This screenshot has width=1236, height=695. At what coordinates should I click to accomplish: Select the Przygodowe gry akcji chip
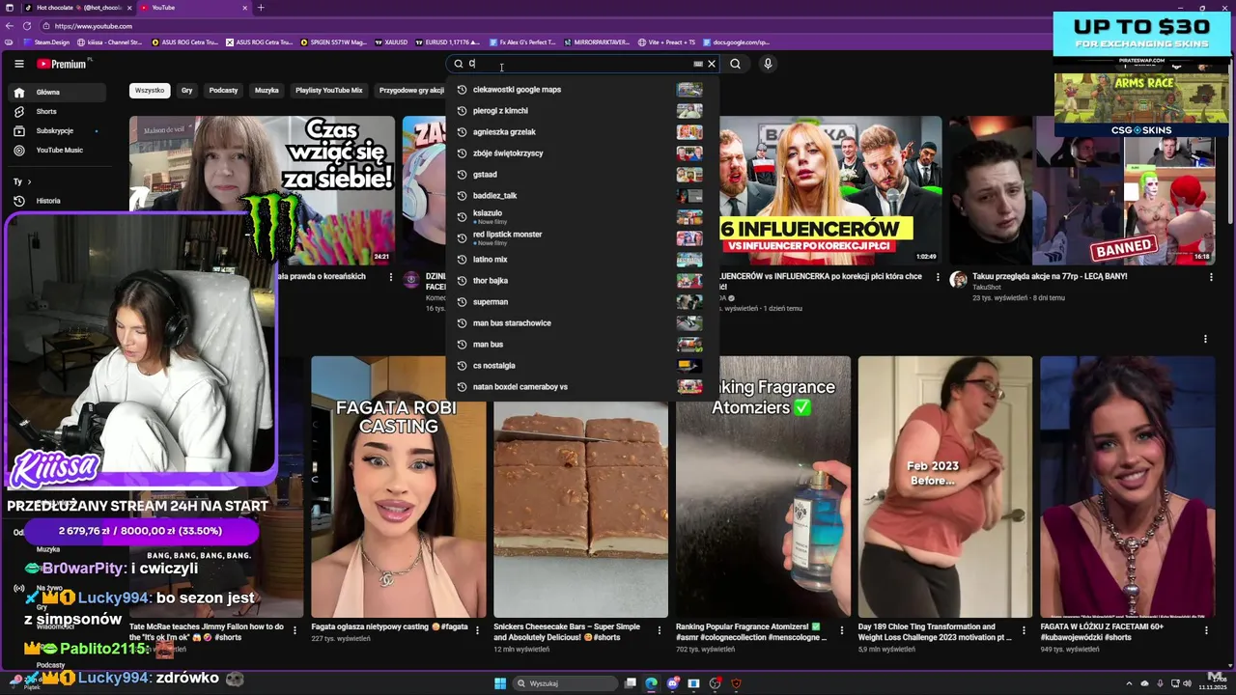[x=411, y=90]
